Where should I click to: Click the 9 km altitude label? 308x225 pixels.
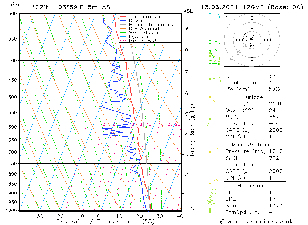click(x=186, y=28)
